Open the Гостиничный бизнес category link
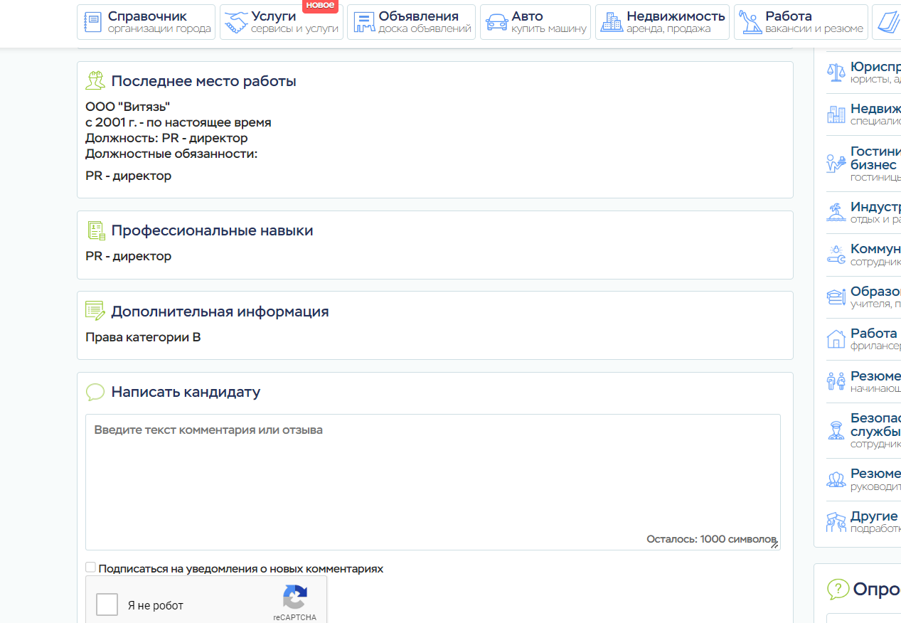901x623 pixels. (x=875, y=158)
